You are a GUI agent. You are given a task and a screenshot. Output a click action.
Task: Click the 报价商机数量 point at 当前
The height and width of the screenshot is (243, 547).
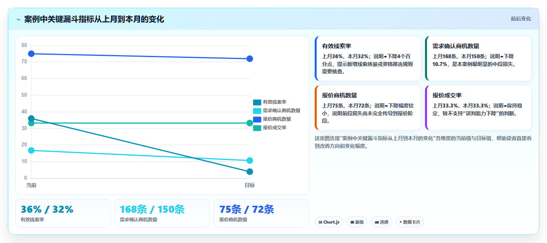[31, 54]
